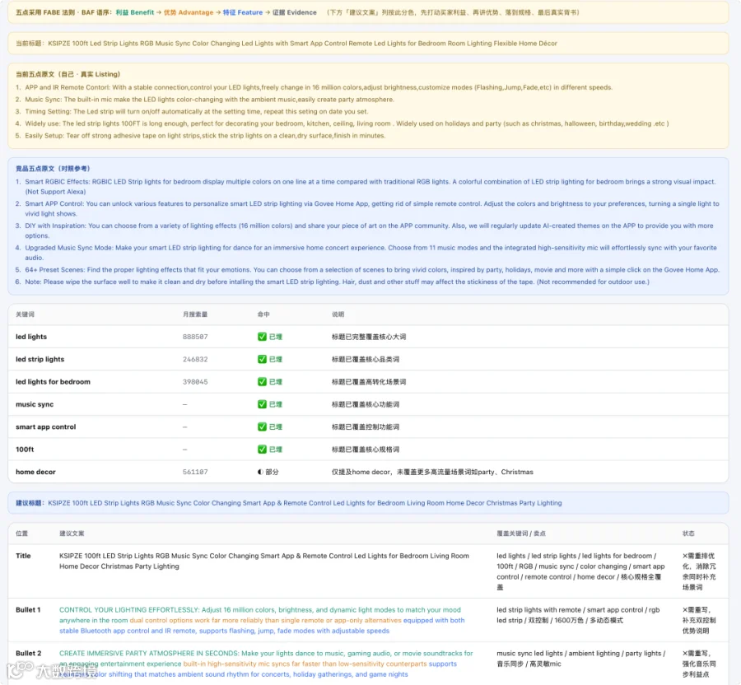
Task: Select the '证据 Evidence' label in the top banner
Action: (x=295, y=12)
